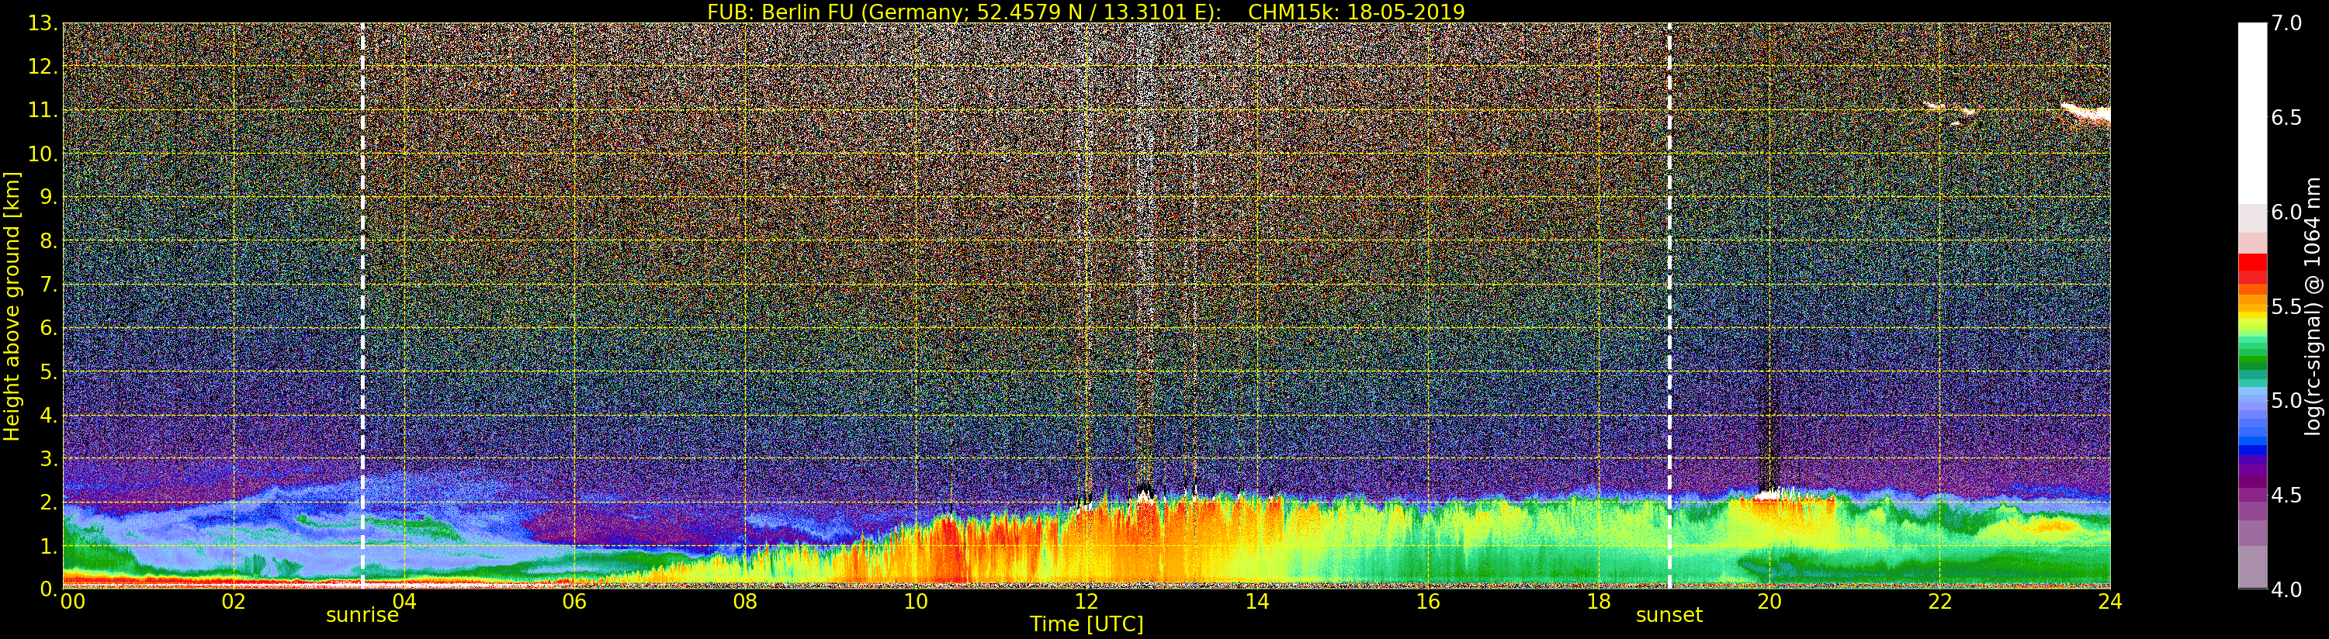Click the '08' time axis tick label
The width and height of the screenshot is (2329, 639).
[745, 601]
